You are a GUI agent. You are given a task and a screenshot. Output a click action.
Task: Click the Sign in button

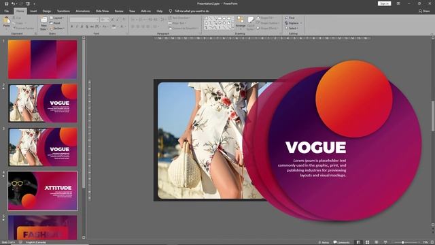pyautogui.click(x=384, y=3)
